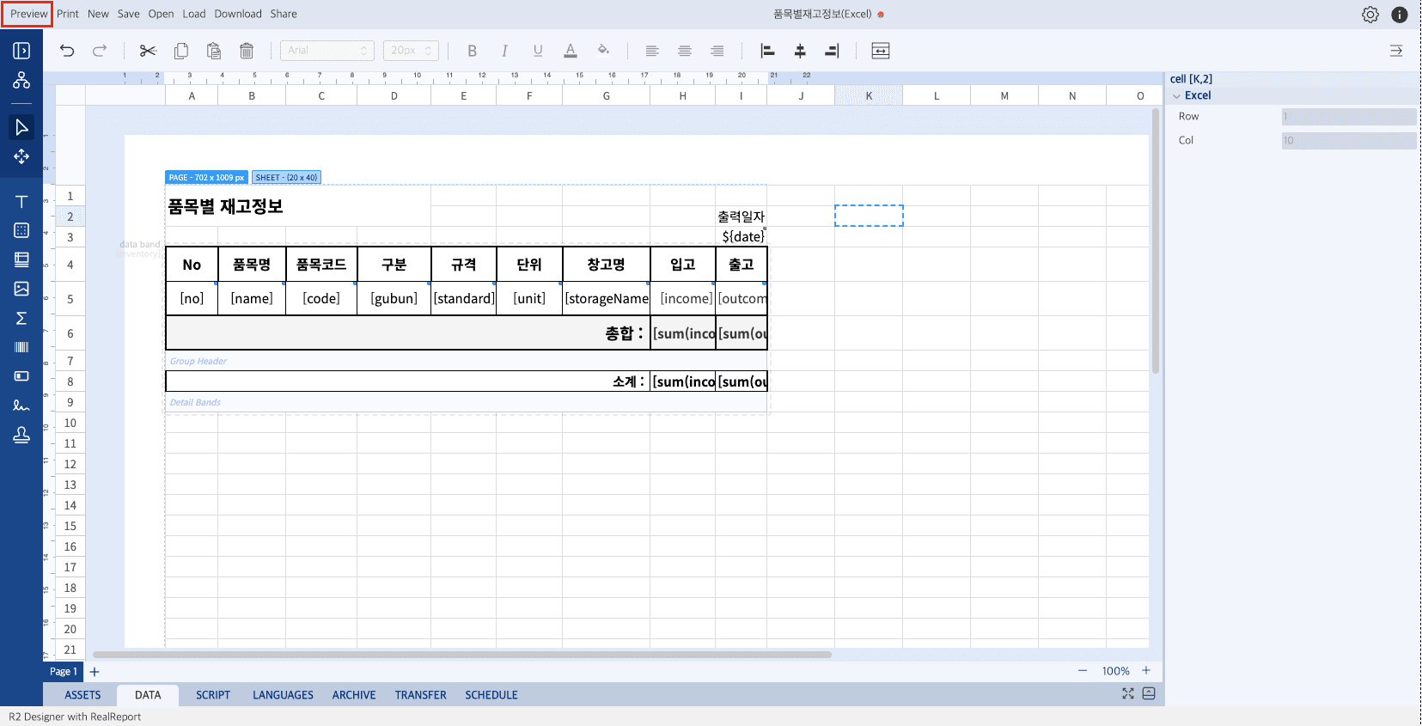The image size is (1422, 726).
Task: Zoom out with minus button
Action: pos(1083,671)
